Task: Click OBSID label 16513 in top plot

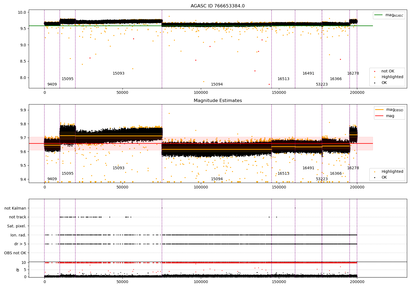Action: pyautogui.click(x=283, y=79)
